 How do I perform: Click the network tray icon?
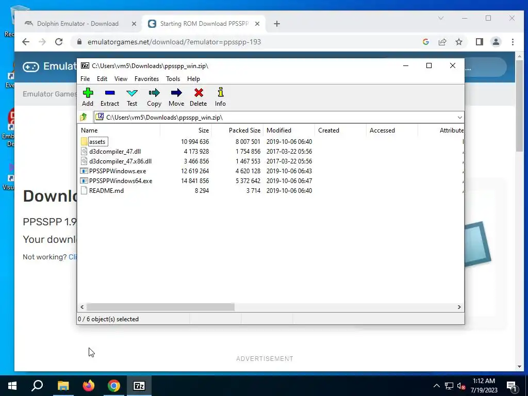[x=449, y=386]
